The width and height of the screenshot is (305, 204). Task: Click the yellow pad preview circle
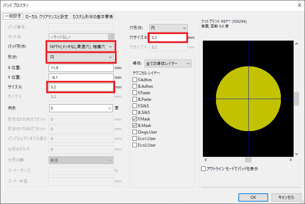pyautogui.click(x=248, y=99)
